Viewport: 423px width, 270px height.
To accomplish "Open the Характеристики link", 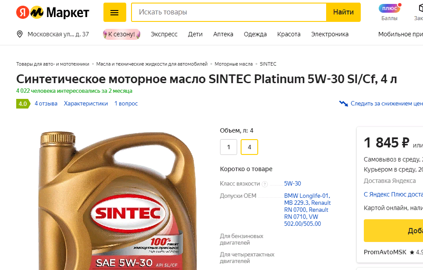I will tap(86, 103).
